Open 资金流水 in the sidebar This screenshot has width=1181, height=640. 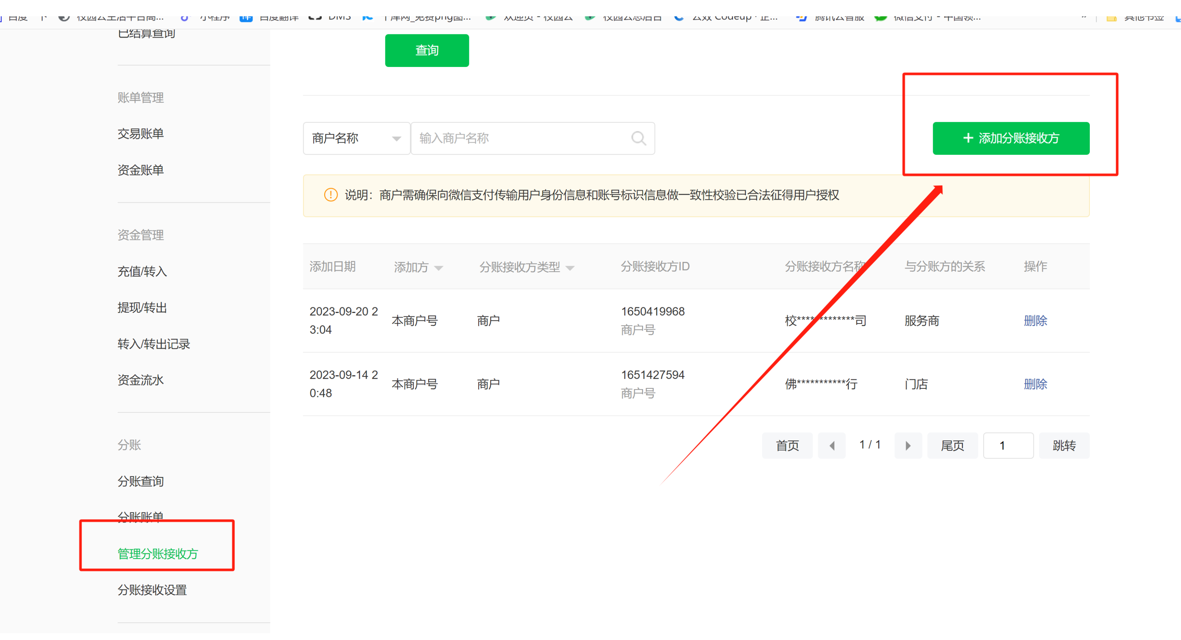[140, 380]
